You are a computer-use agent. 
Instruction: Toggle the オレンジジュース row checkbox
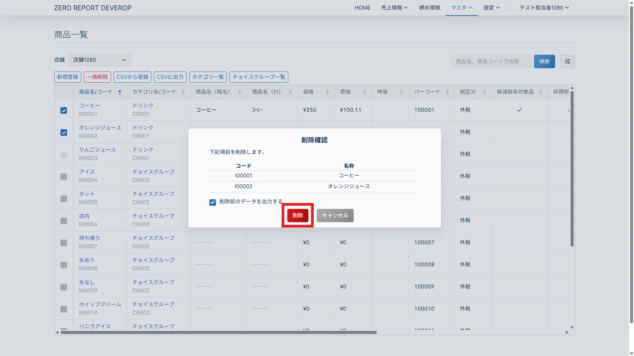click(64, 133)
